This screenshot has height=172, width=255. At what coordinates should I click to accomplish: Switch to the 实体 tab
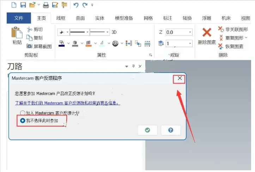(100, 18)
